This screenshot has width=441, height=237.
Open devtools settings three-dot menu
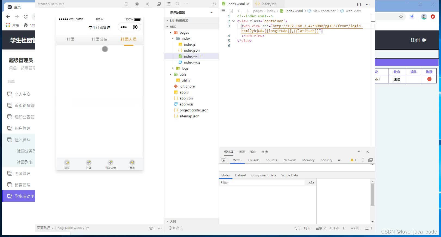pos(363,160)
